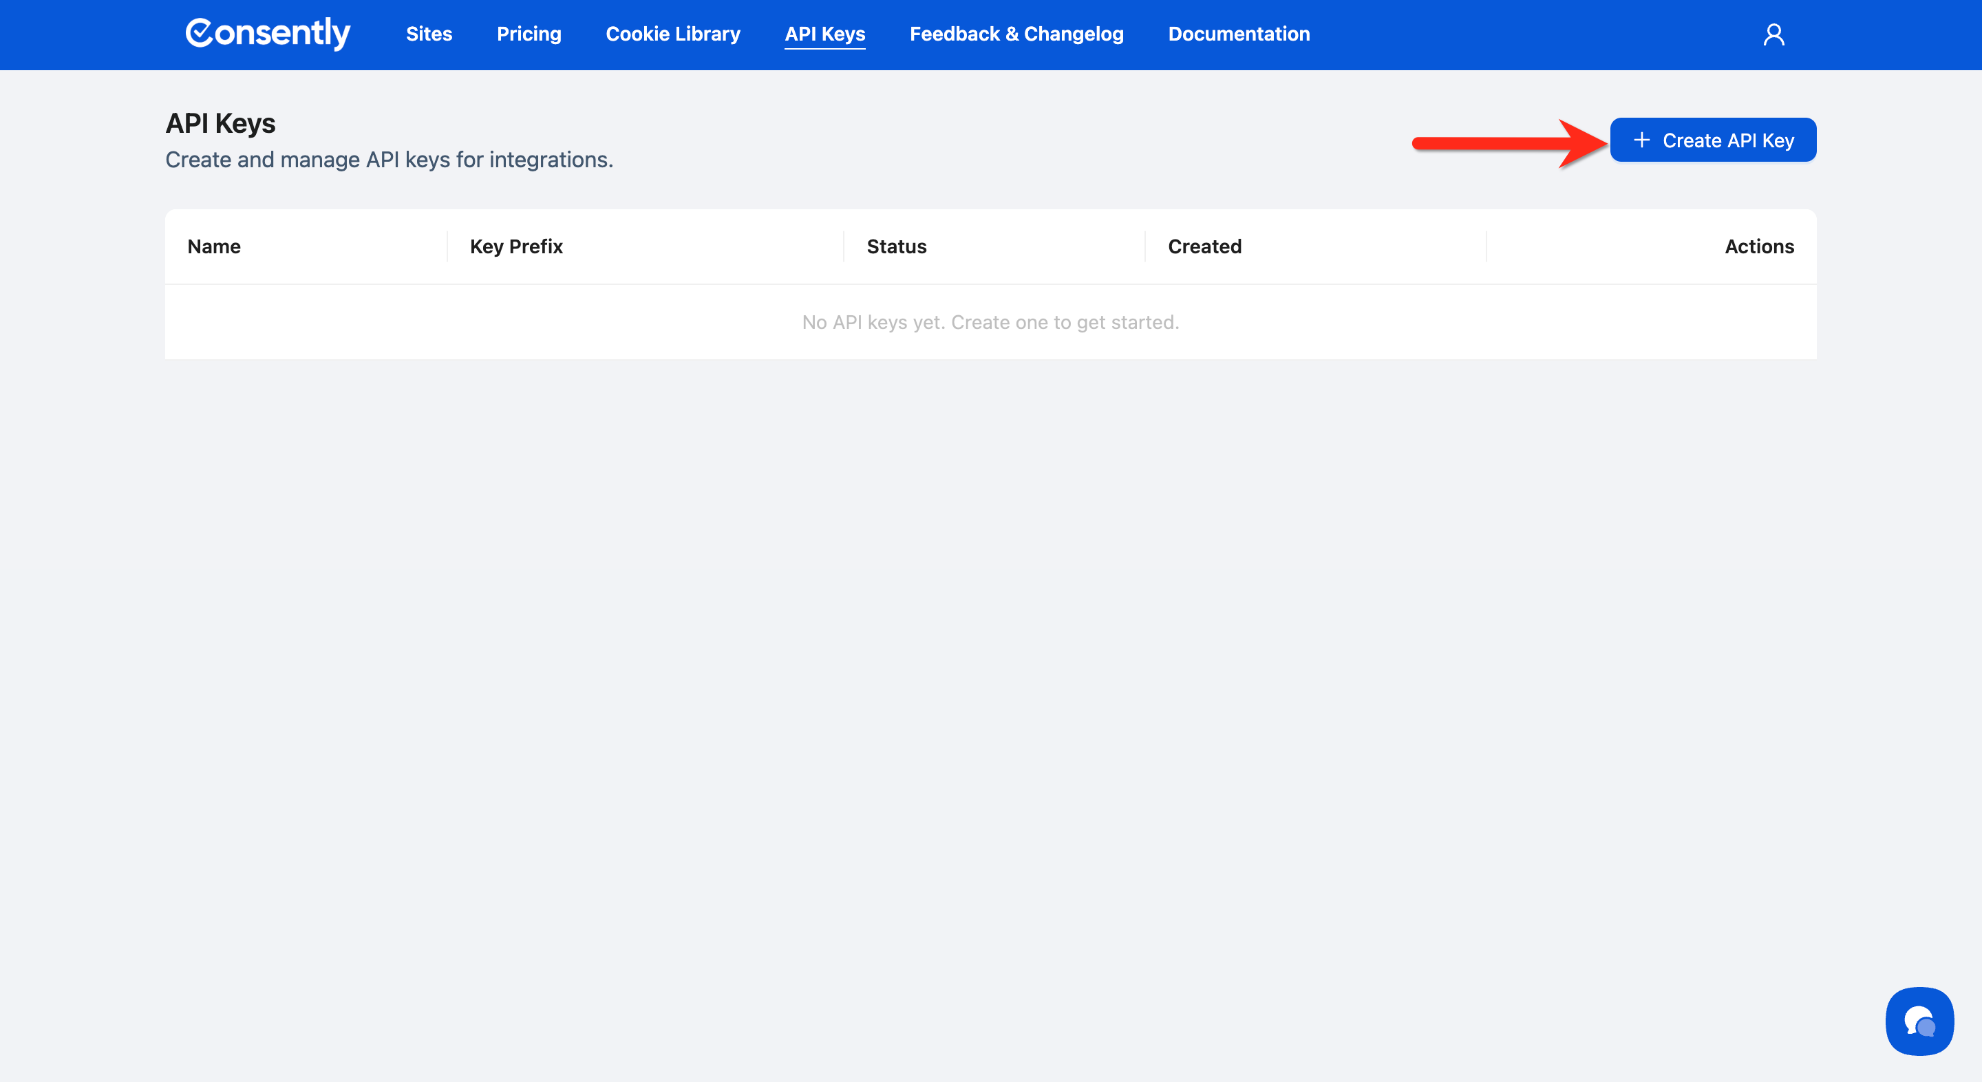Click the Created column header
1982x1082 pixels.
click(1204, 246)
